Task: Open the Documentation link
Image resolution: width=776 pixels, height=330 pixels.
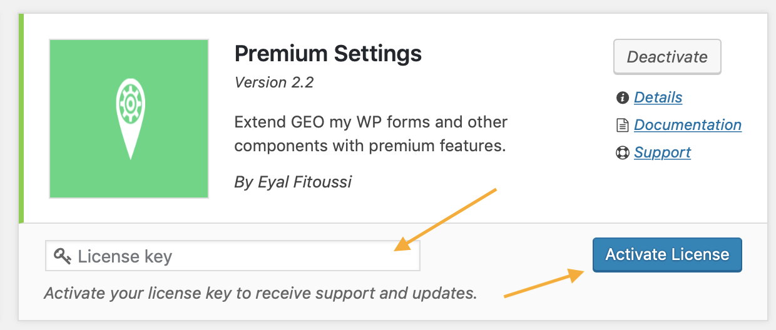Action: pos(688,125)
